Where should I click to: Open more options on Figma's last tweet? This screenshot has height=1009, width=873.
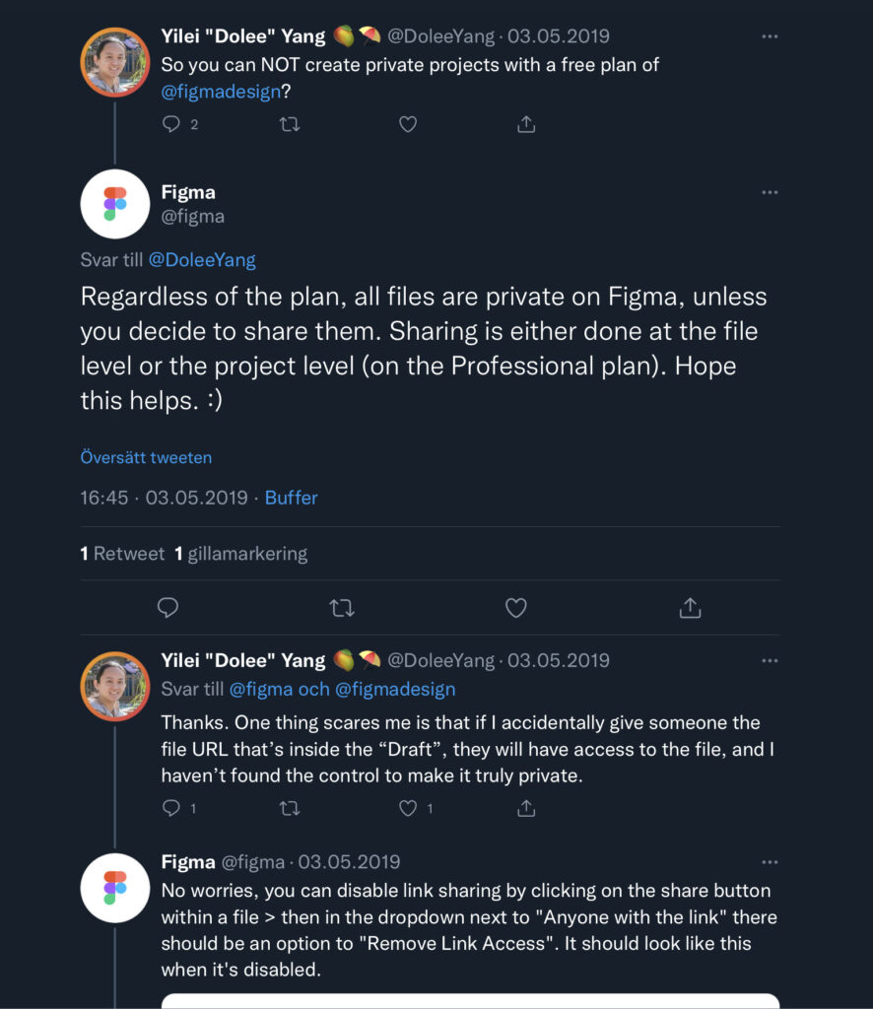(770, 861)
